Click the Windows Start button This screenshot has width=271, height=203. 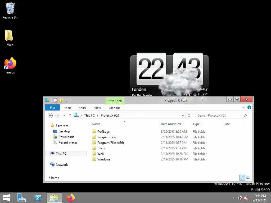coord(7,198)
